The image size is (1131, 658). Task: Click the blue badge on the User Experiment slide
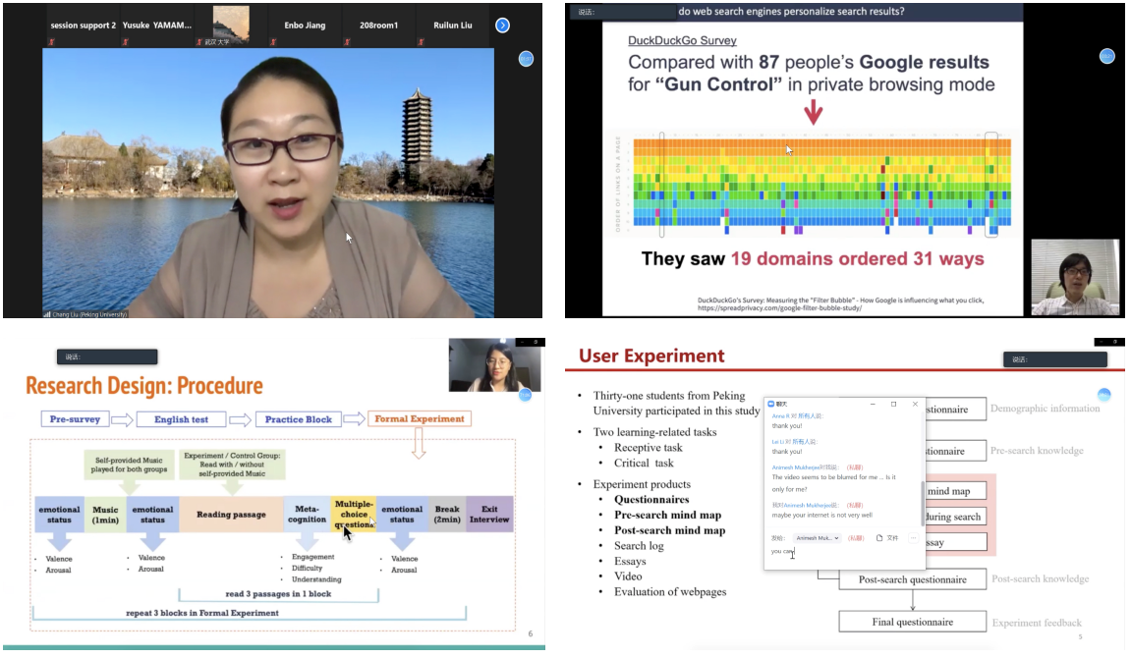(x=1104, y=395)
